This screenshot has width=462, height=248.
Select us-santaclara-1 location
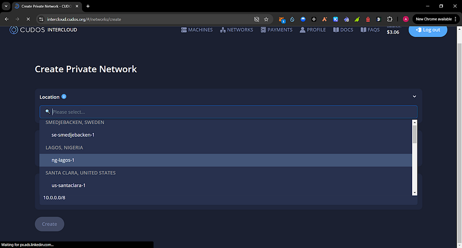pyautogui.click(x=226, y=185)
